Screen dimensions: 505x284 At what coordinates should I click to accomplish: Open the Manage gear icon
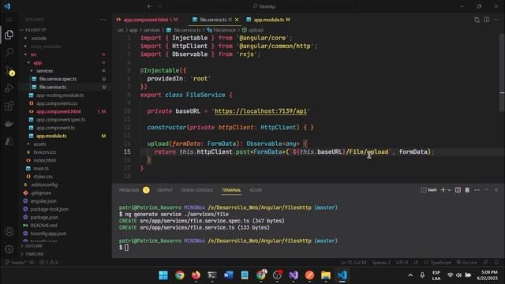(9, 249)
